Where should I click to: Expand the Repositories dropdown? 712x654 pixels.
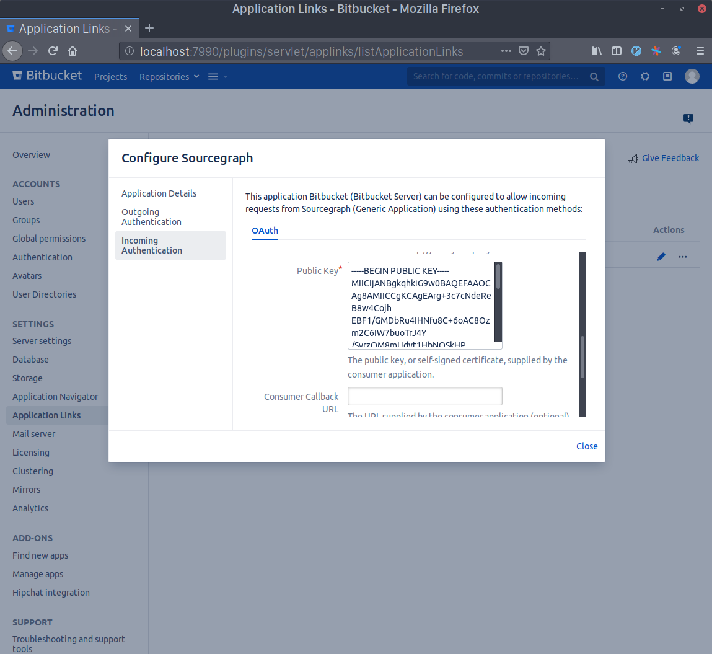point(169,77)
